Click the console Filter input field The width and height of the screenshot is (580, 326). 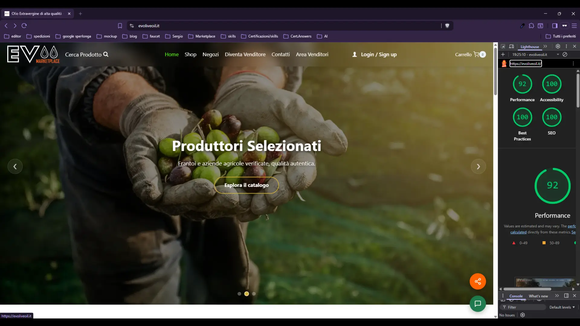tap(523, 307)
